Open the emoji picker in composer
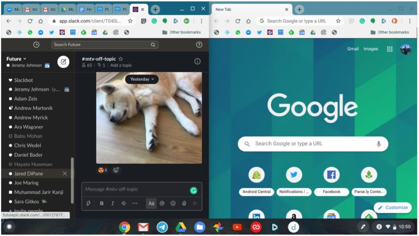 click(x=173, y=203)
